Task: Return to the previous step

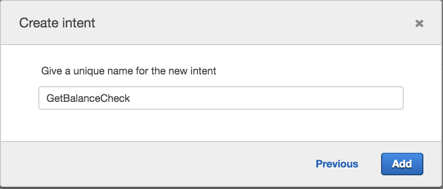Action: click(x=337, y=164)
